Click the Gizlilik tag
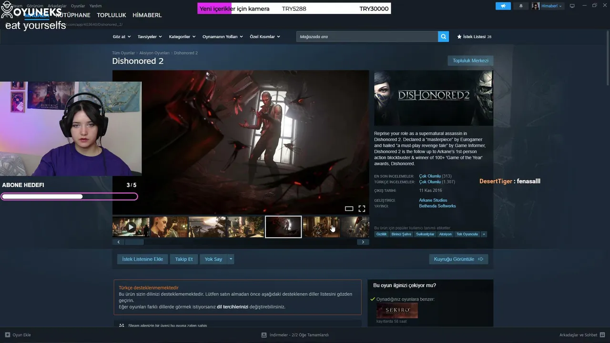 pyautogui.click(x=381, y=234)
